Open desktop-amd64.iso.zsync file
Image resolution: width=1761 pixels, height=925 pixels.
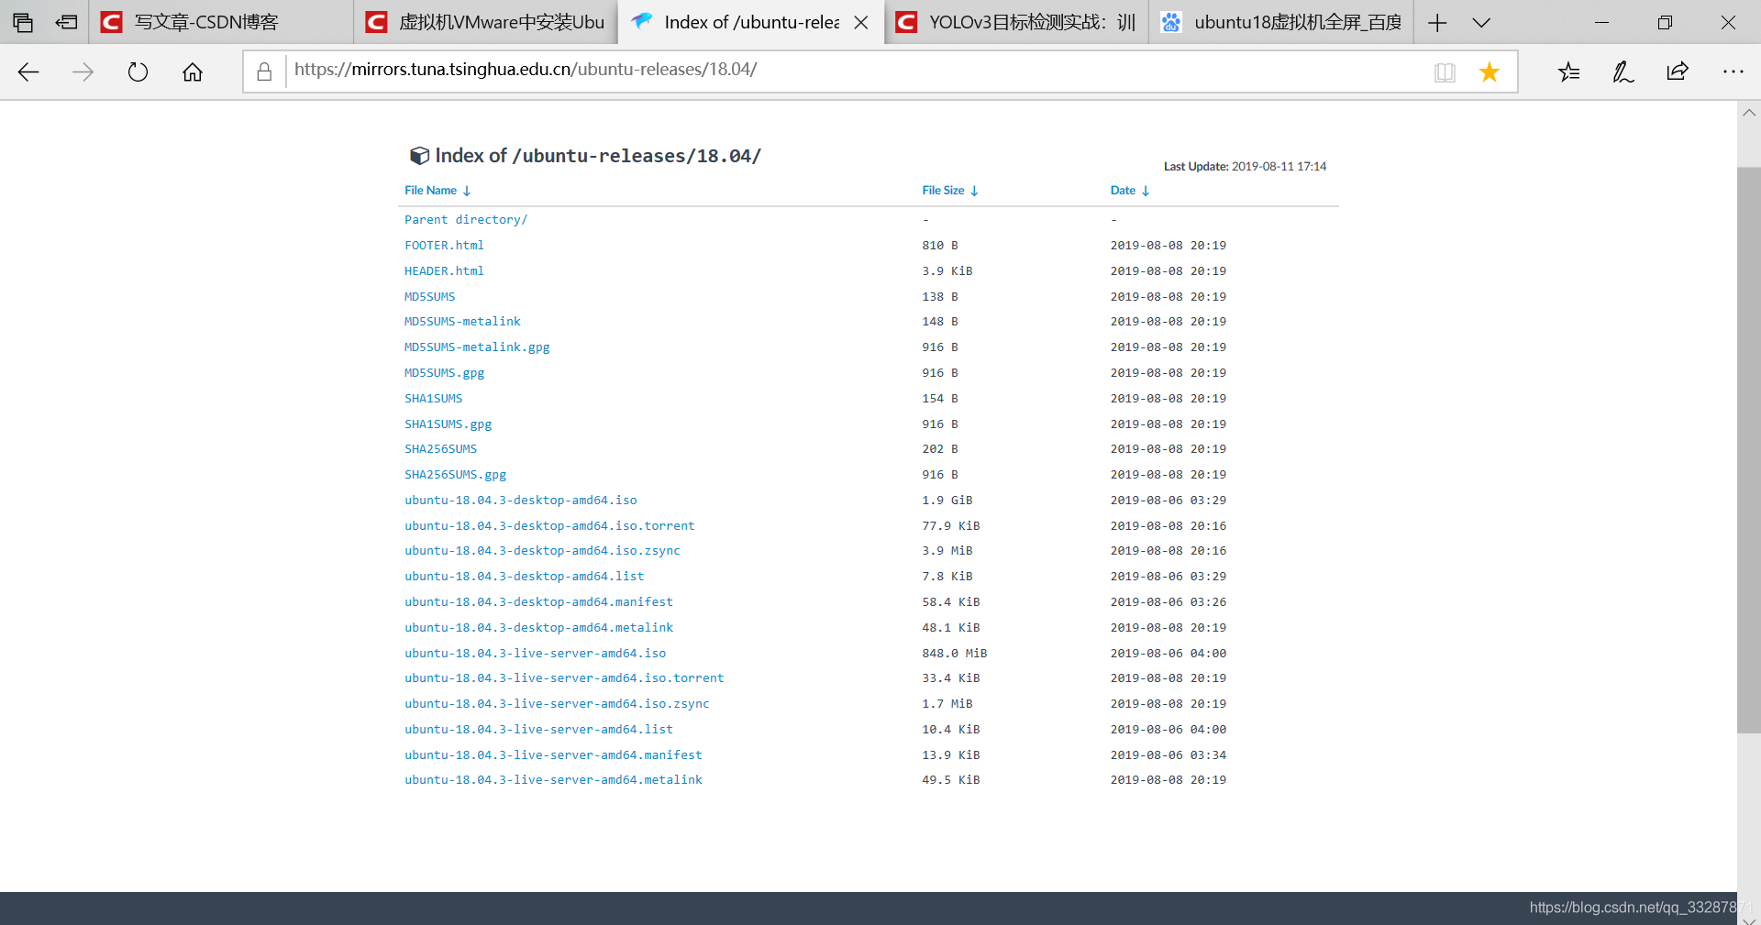[x=542, y=551]
